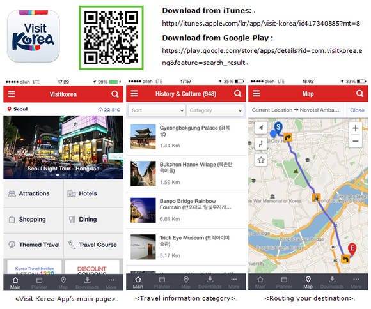Screen dimensions: 371x309
Task: Tap the Korea Travel Hotline banner
Action: 35,268
